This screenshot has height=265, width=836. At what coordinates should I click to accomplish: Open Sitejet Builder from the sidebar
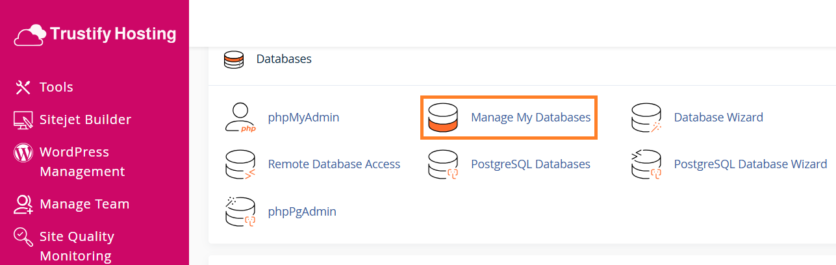coord(85,120)
